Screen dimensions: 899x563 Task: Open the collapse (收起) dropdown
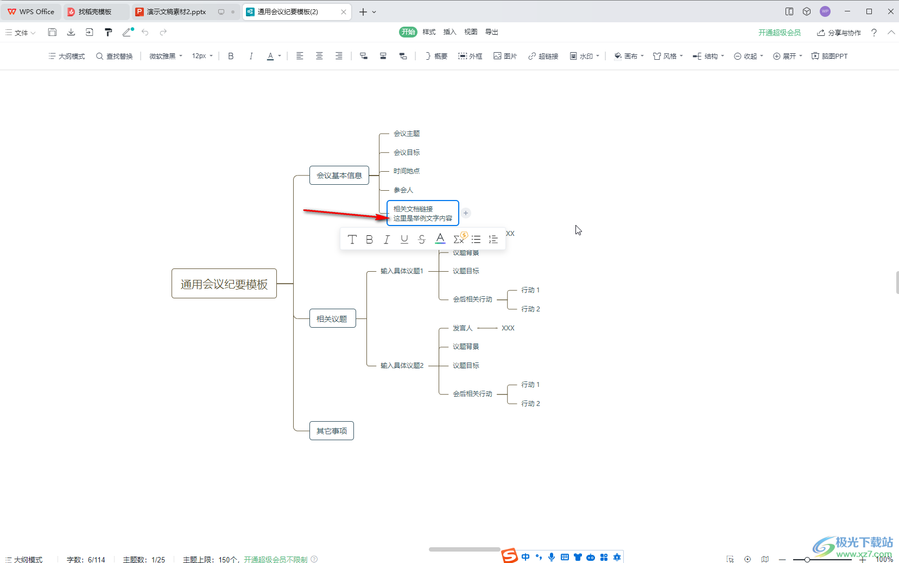pos(749,56)
